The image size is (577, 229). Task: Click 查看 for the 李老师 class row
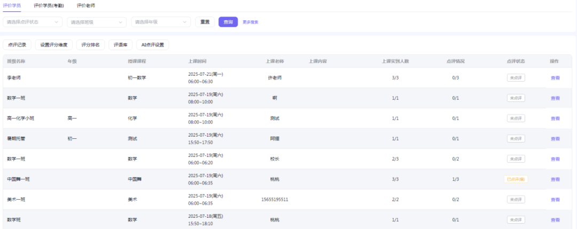coord(555,78)
